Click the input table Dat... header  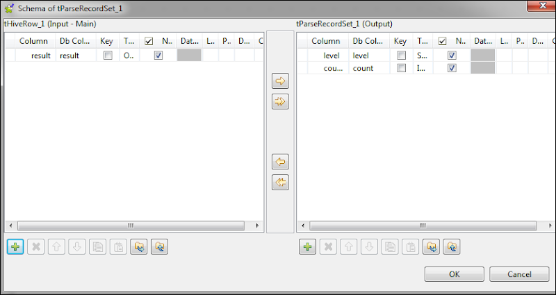point(189,41)
